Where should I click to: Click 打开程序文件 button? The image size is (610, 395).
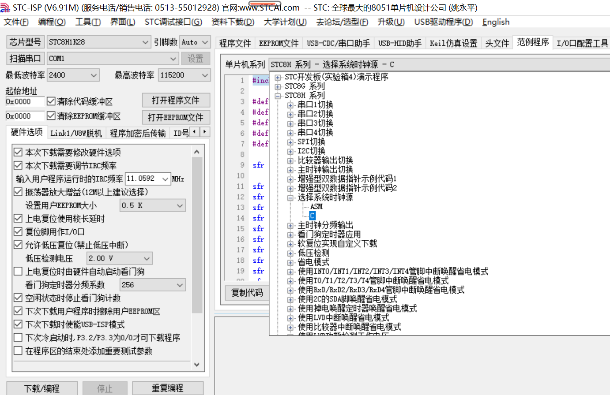pos(176,101)
